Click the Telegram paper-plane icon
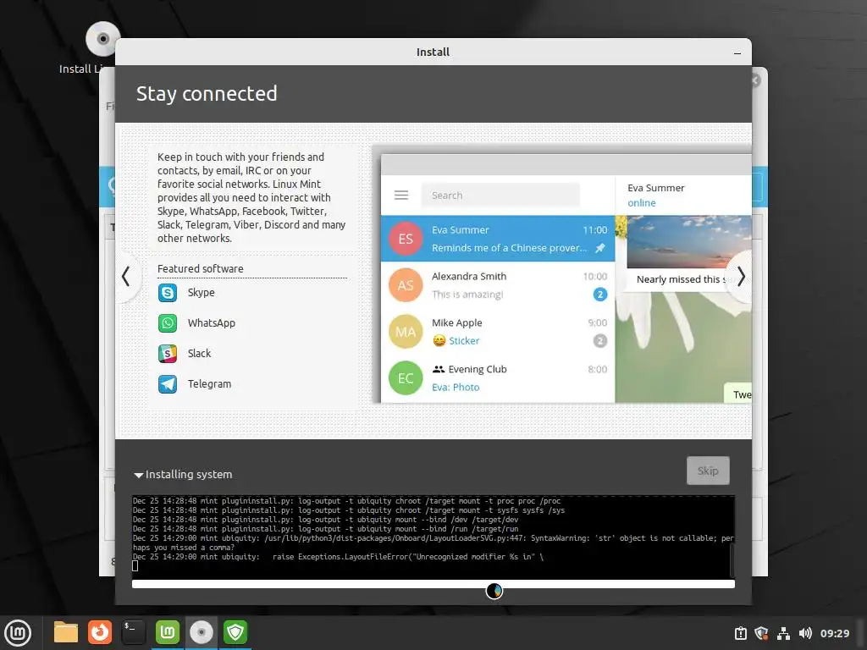 tap(168, 383)
